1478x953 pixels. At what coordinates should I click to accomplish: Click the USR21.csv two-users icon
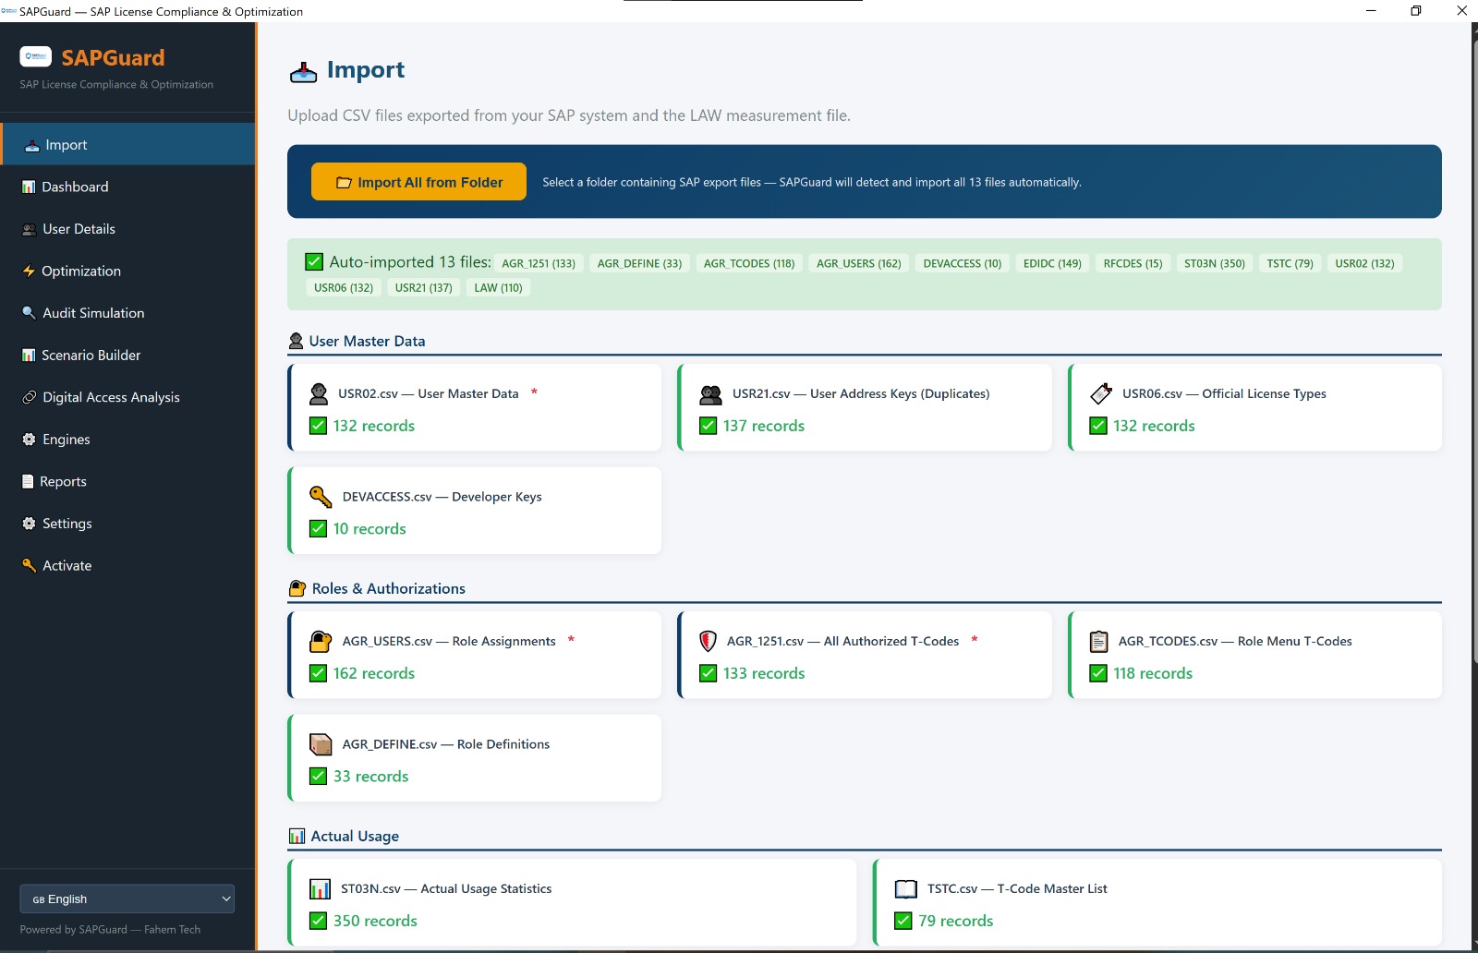coord(710,394)
